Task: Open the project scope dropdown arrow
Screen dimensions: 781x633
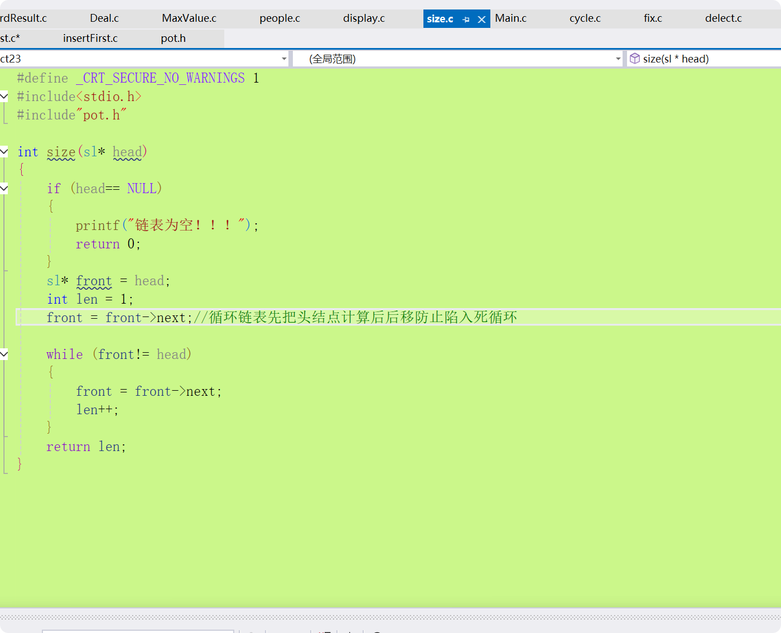Action: click(284, 59)
